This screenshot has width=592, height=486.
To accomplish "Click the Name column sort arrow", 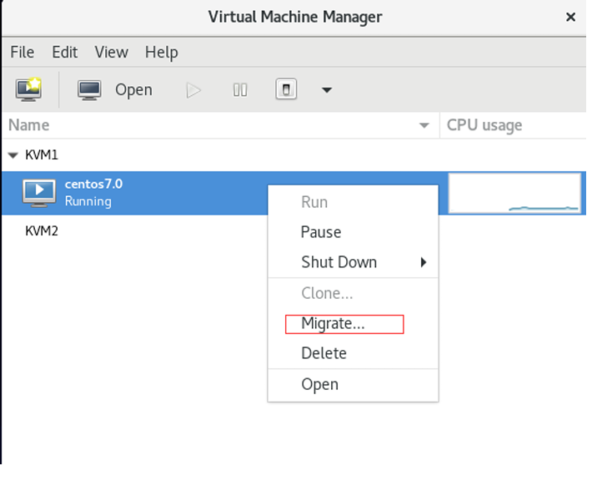I will (x=424, y=125).
